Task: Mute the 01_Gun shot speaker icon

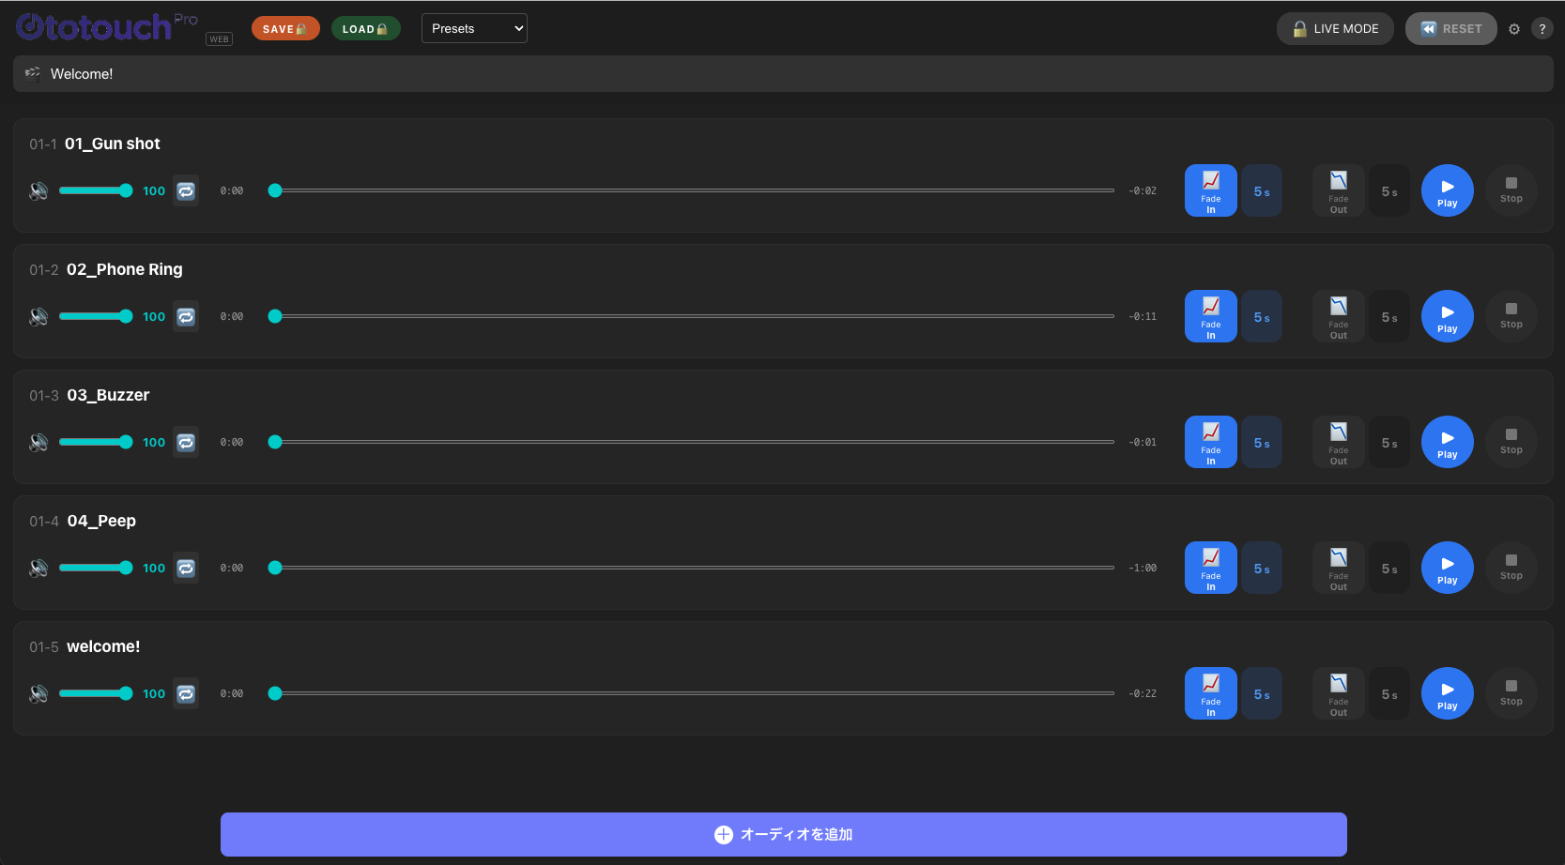Action: point(38,190)
